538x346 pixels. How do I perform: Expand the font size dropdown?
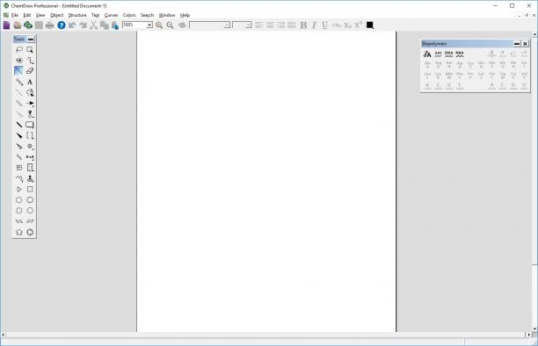(x=249, y=25)
